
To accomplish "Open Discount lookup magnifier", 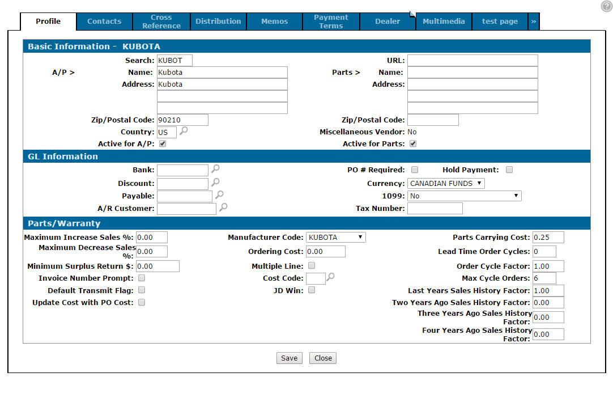I will [x=215, y=183].
